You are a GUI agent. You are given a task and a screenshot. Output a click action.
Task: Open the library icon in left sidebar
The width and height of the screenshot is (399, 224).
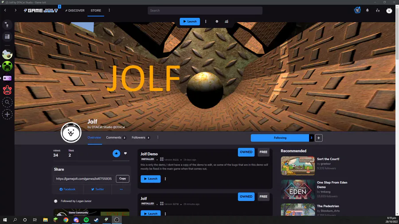(x=7, y=37)
